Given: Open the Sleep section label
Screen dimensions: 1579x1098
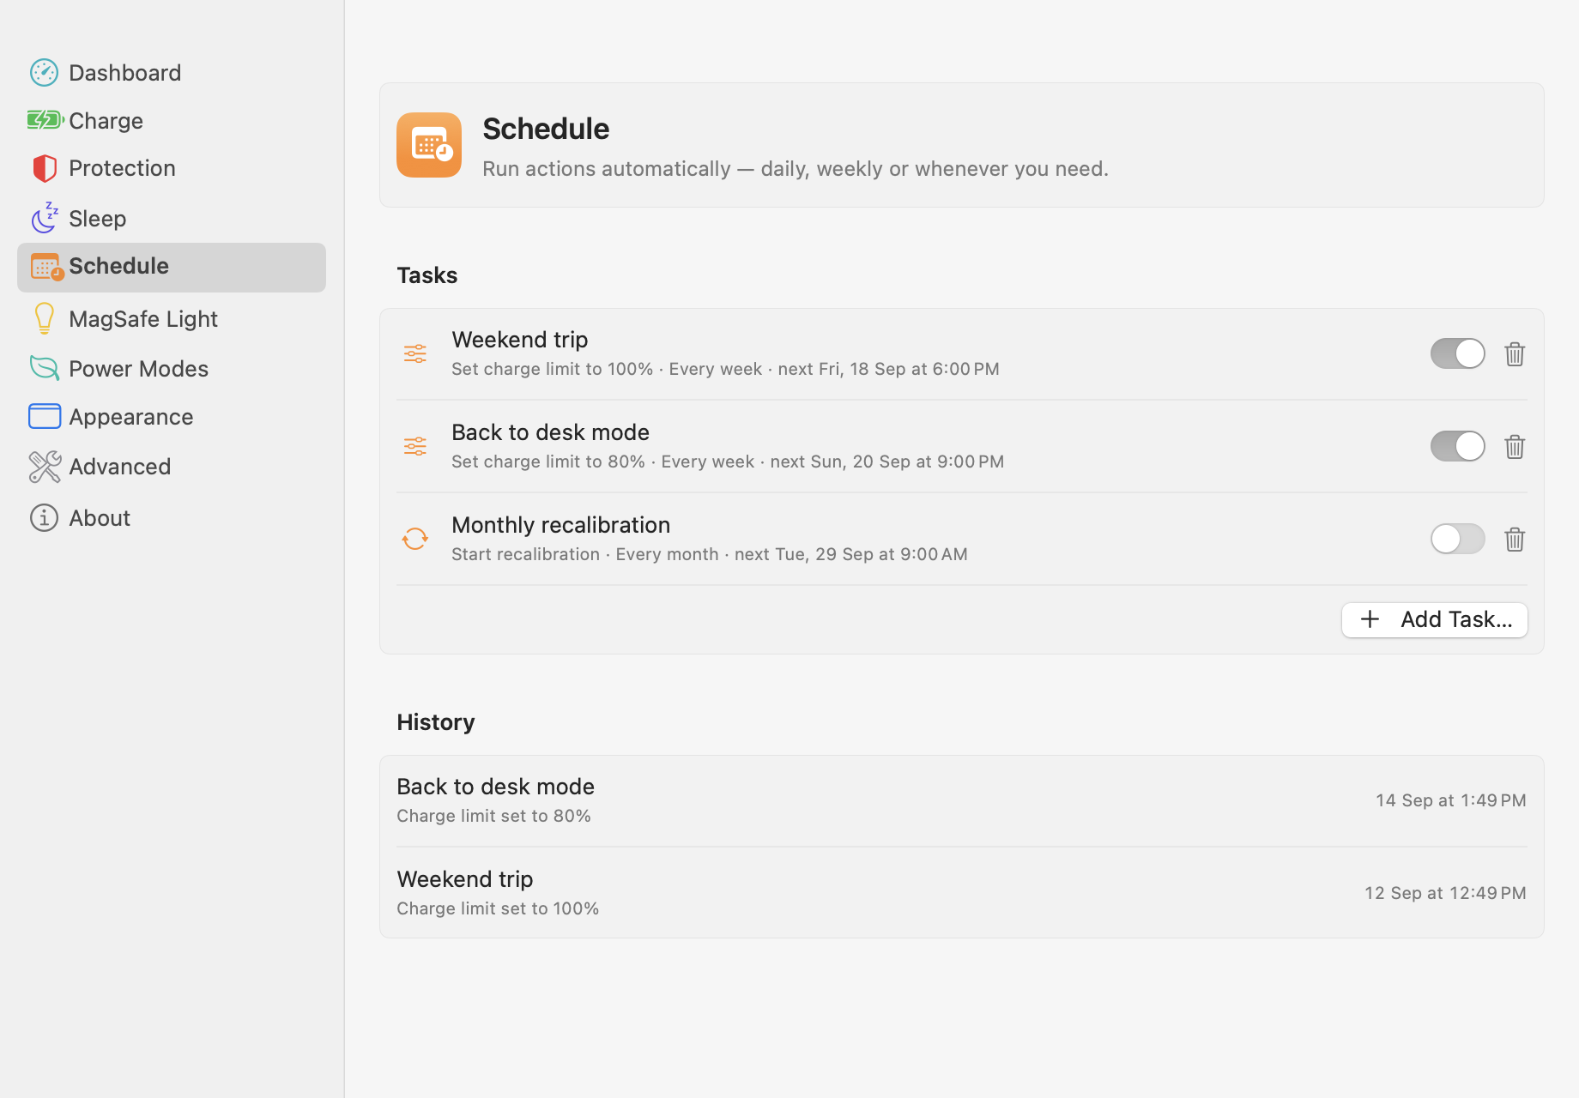Looking at the screenshot, I should coord(98,219).
